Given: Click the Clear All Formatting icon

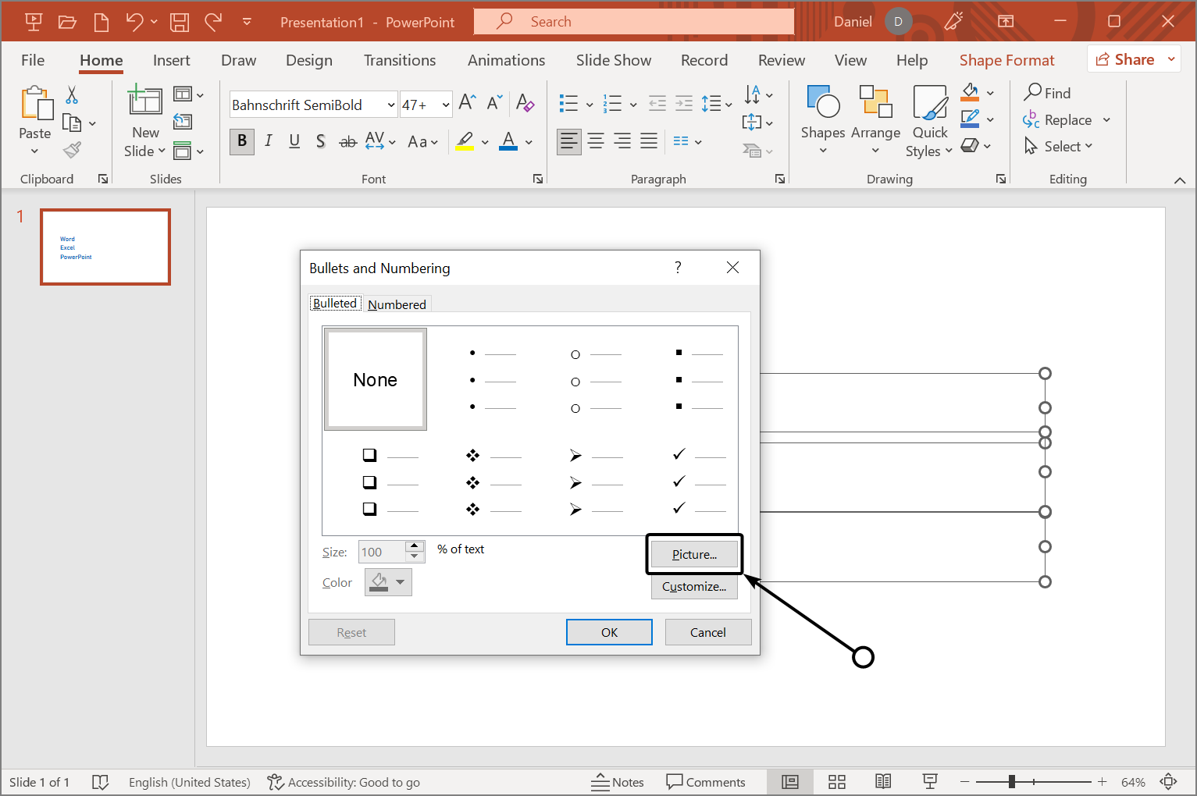Looking at the screenshot, I should click(x=525, y=104).
